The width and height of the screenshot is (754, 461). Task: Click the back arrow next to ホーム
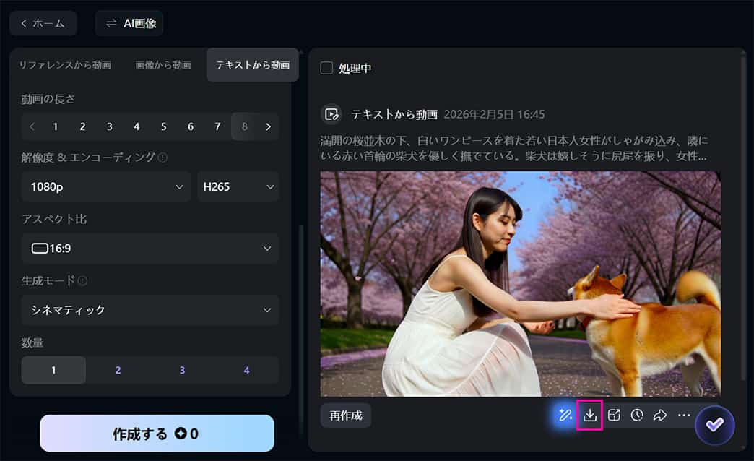click(24, 23)
